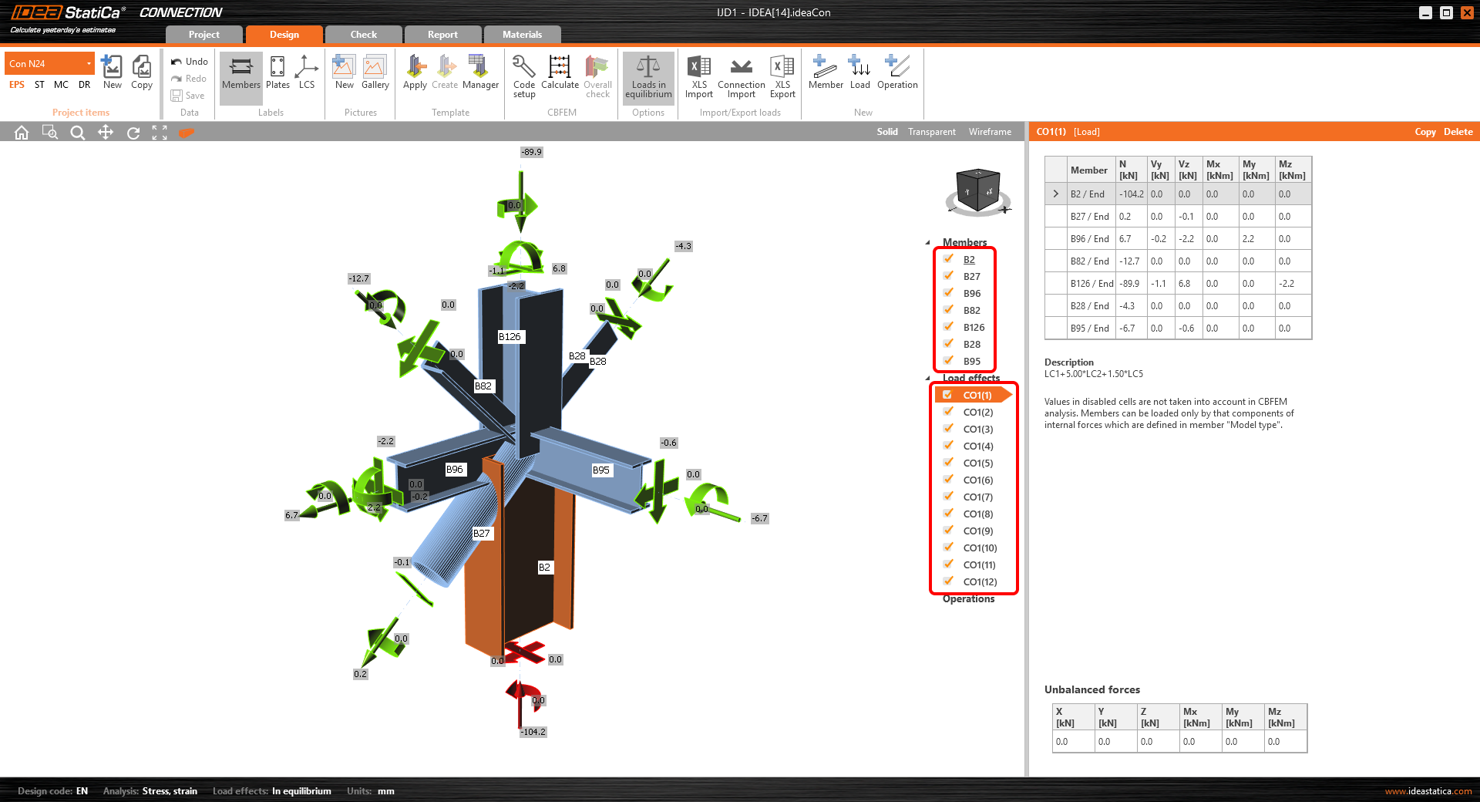Image resolution: width=1480 pixels, height=802 pixels.
Task: Click Delete in the CO1(1) panel header
Action: (x=1458, y=132)
